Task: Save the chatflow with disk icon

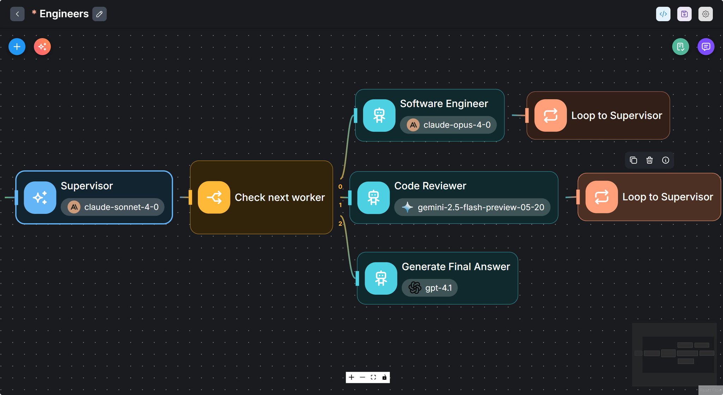Action: click(x=684, y=14)
